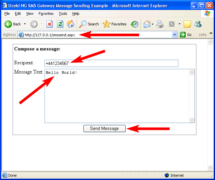Open Search with the magnifier icon
Viewport: 215px width, 180px height.
[x=89, y=24]
